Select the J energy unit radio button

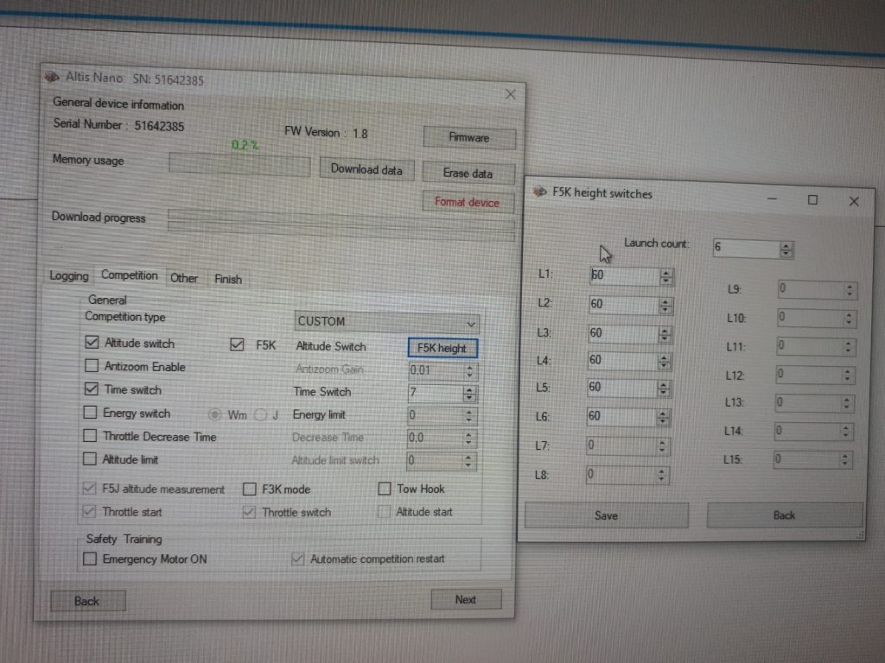pyautogui.click(x=261, y=414)
